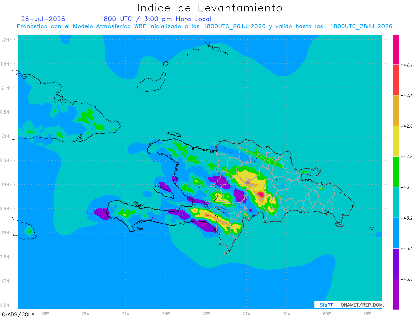Click the '-43' colorbar value
The image size is (412, 318).
pyautogui.click(x=405, y=187)
